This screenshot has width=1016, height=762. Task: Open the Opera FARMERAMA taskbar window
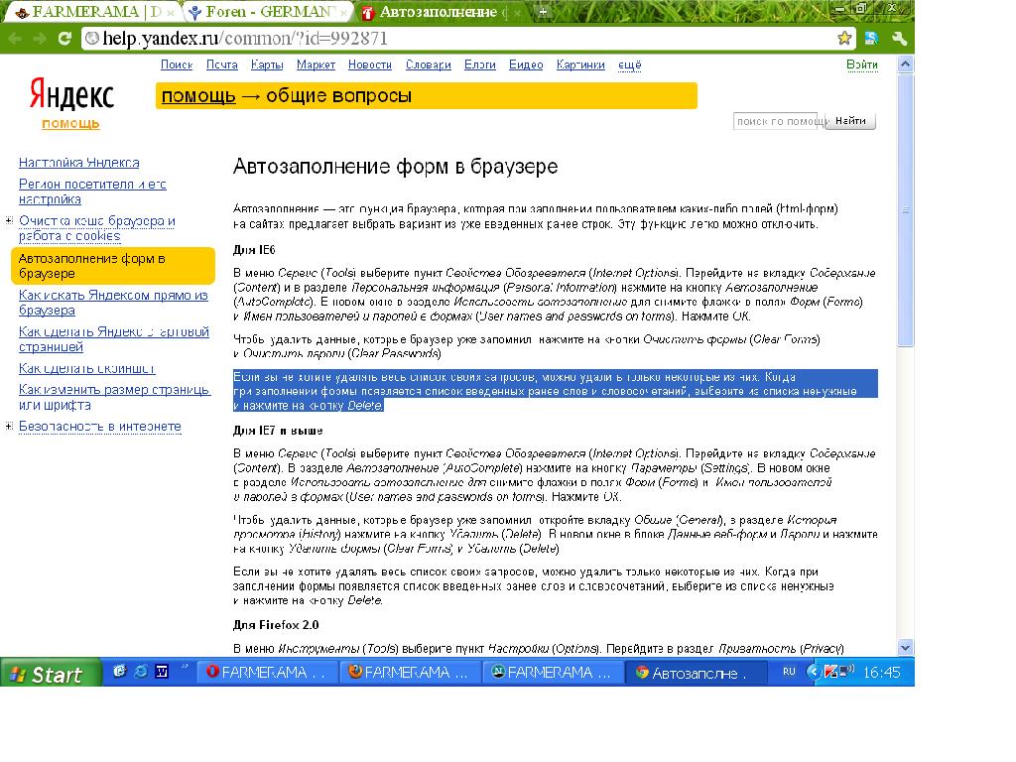click(268, 672)
